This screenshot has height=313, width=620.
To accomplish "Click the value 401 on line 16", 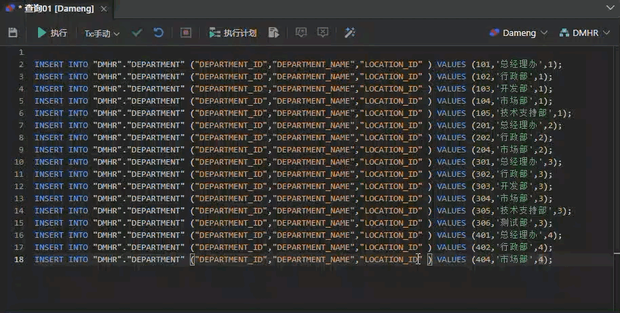I will 483,235.
